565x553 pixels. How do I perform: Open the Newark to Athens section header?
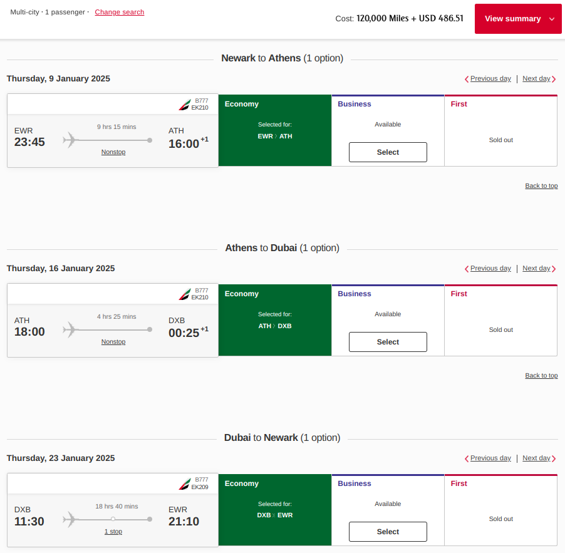coord(282,58)
